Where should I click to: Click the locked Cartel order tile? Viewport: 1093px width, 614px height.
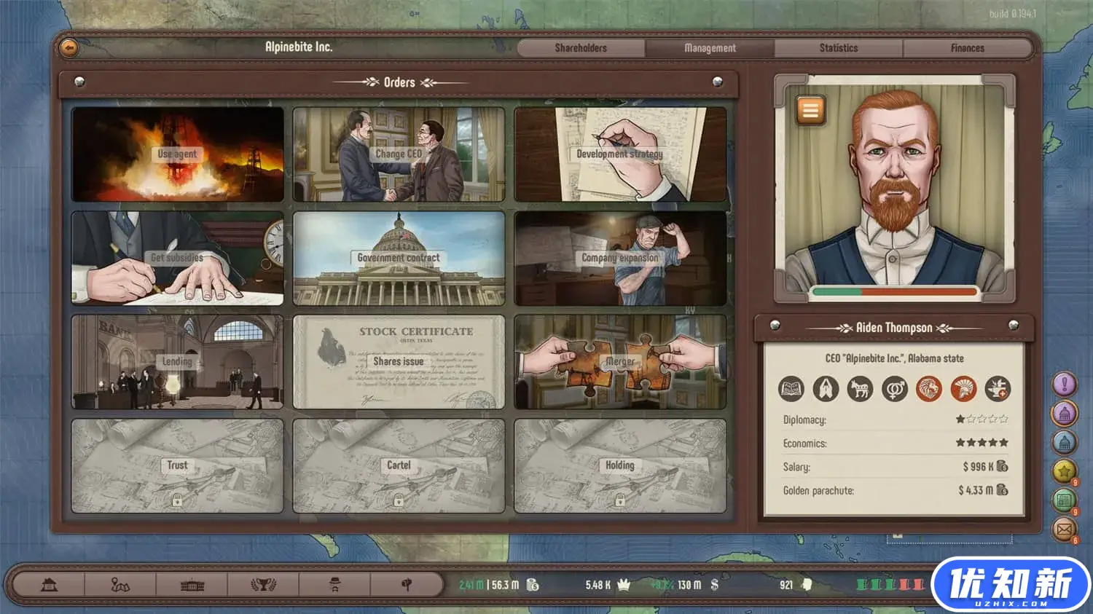(399, 466)
